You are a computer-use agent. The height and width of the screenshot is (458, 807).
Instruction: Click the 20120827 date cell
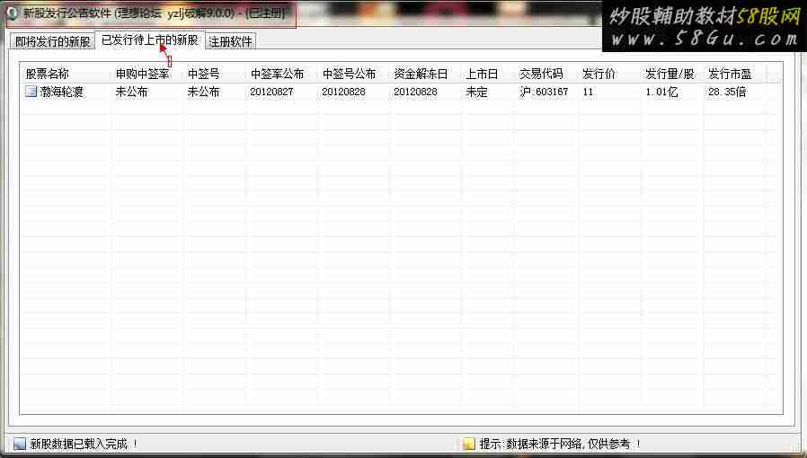tap(271, 92)
